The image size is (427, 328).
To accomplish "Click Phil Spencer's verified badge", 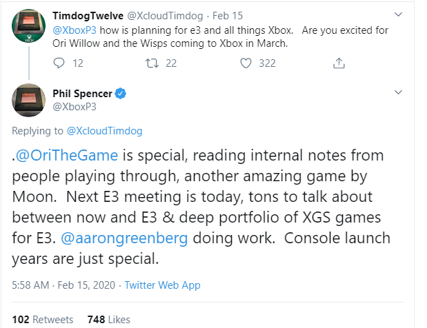I will 119,94.
